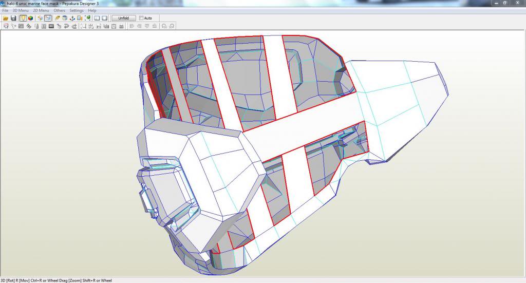Enable the Auto checkbox

click(141, 18)
